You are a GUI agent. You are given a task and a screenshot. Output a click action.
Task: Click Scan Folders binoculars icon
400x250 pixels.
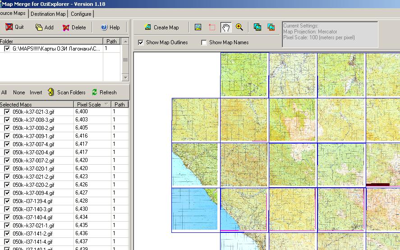pos(51,92)
